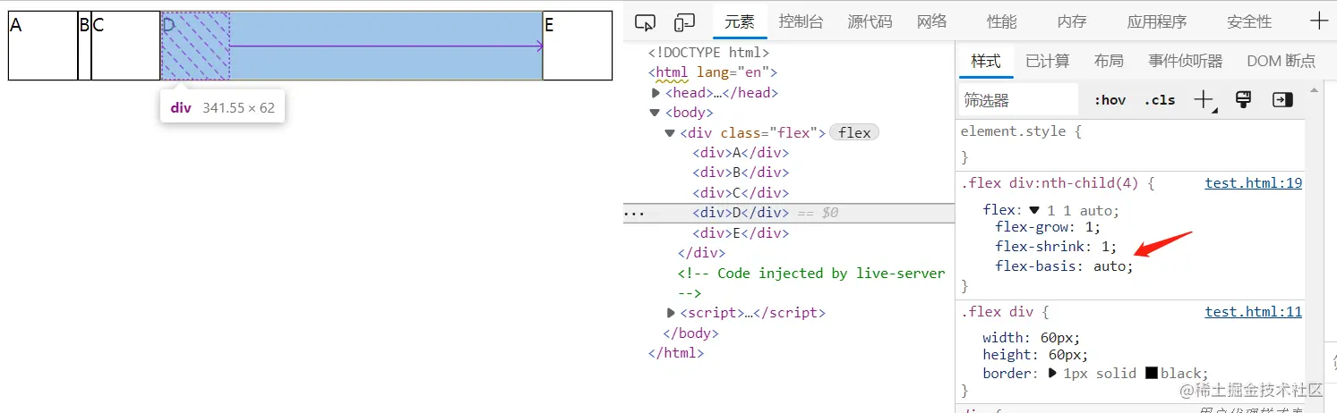Open the 源代码 tab
Viewport: 1337px width, 413px height.
(x=870, y=22)
